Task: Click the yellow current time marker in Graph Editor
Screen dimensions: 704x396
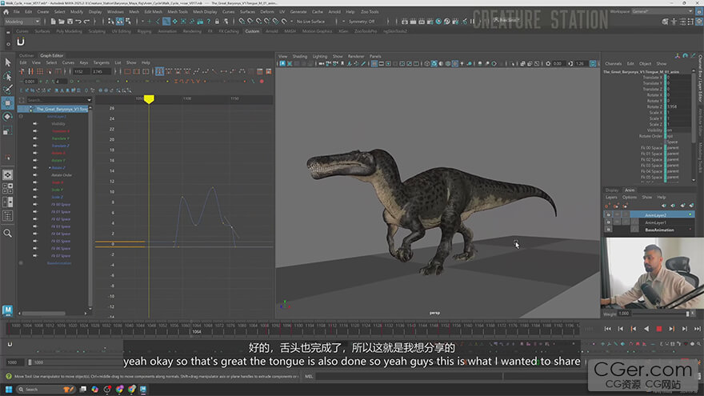Action: (149, 99)
